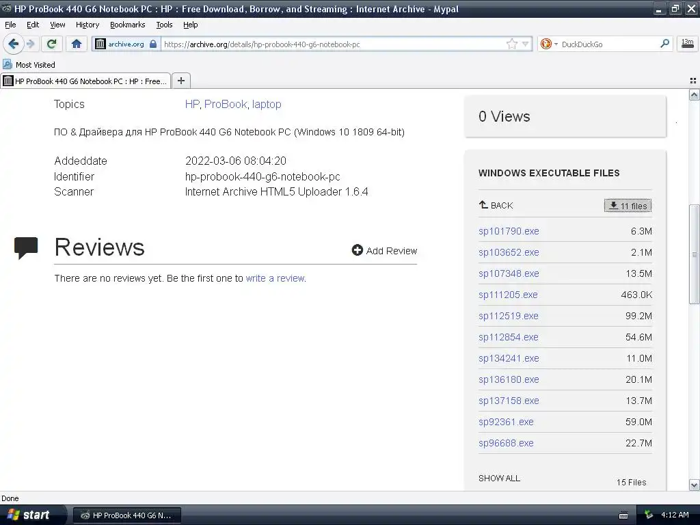
Task: Click the Reviews speech bubble icon
Action: point(26,247)
